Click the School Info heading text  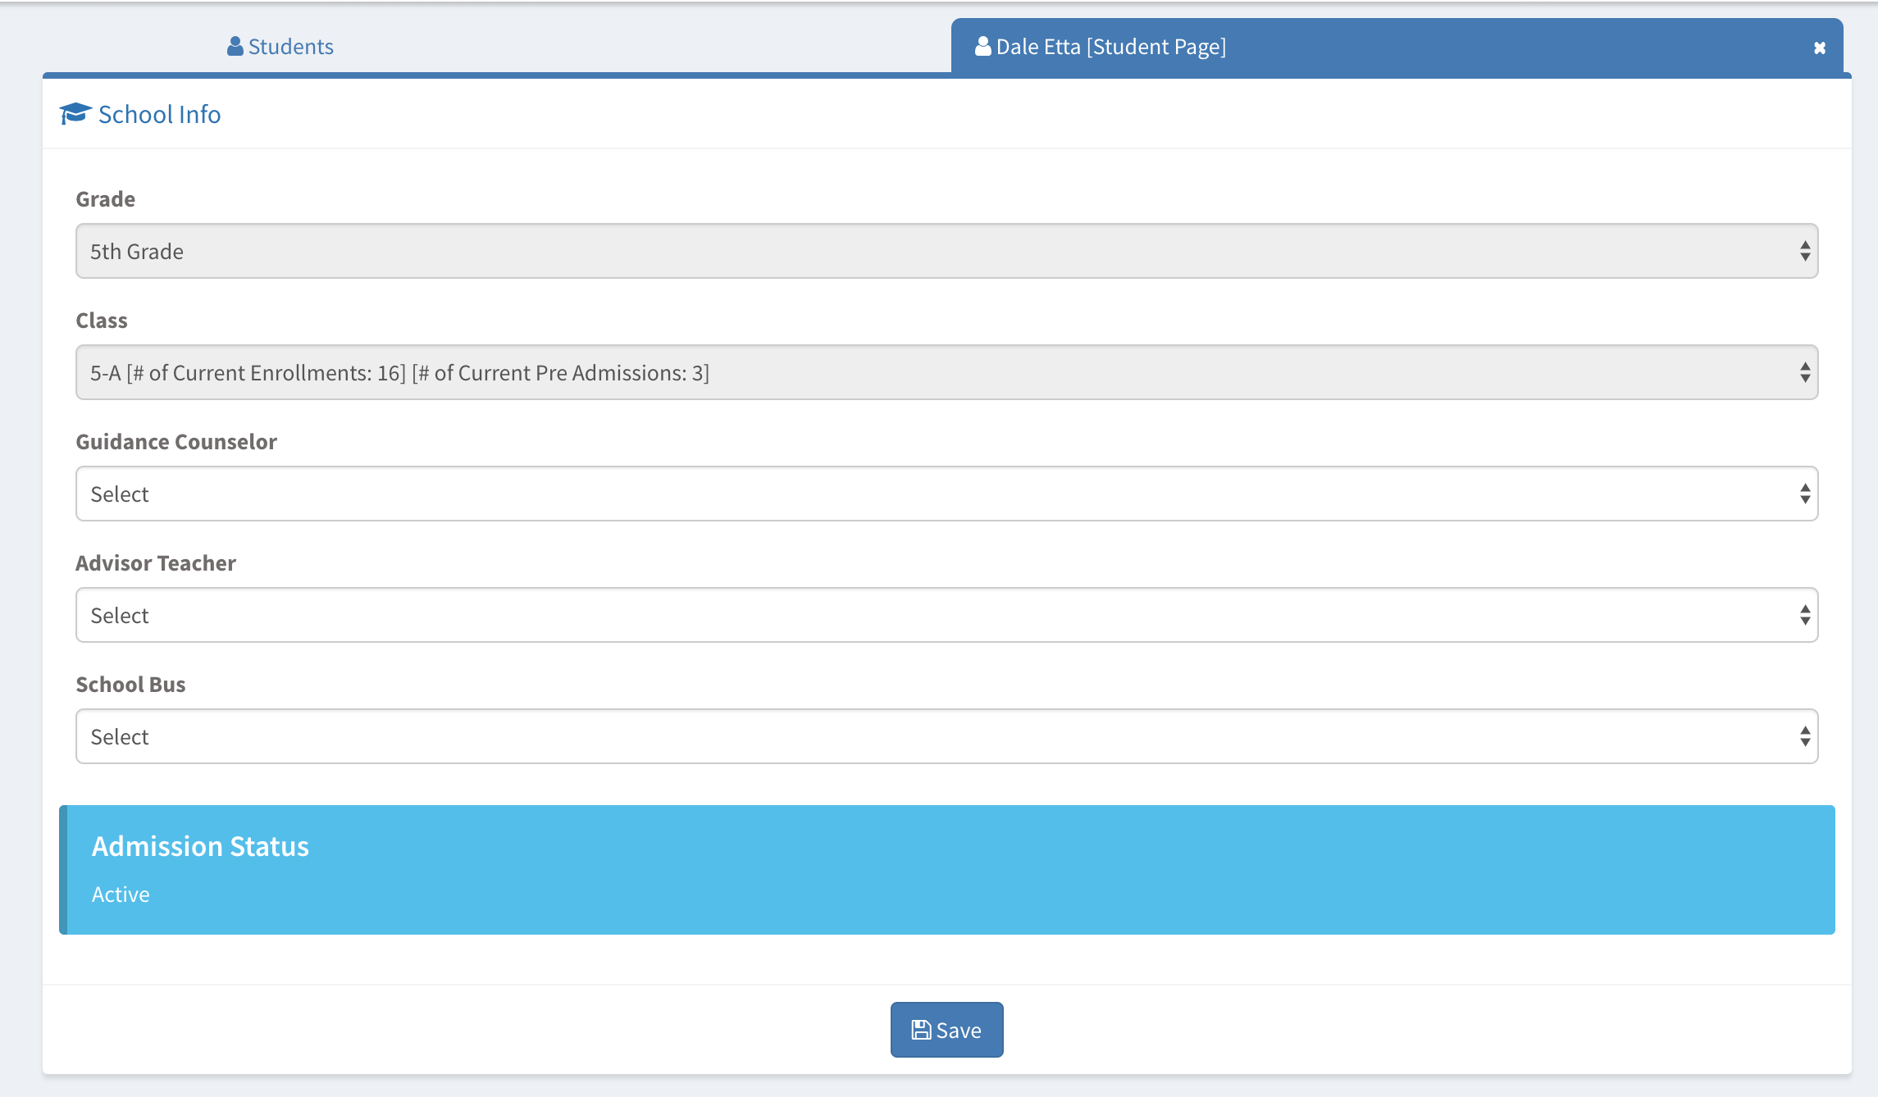(159, 114)
